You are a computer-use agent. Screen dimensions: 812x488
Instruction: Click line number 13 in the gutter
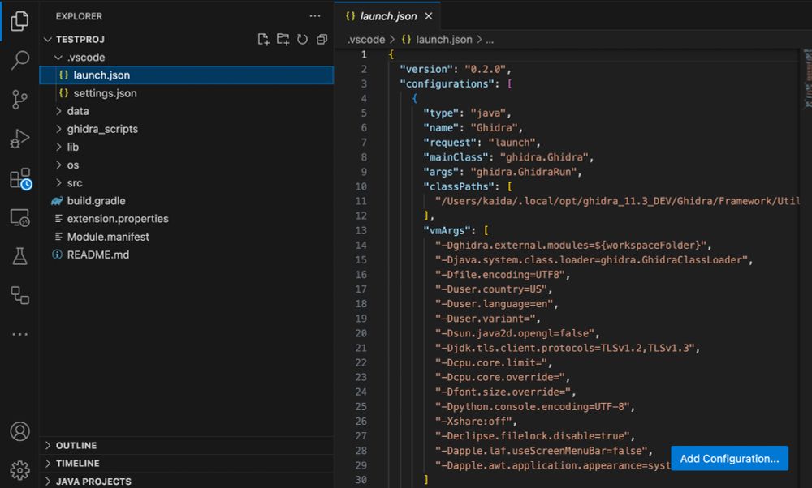pos(361,230)
